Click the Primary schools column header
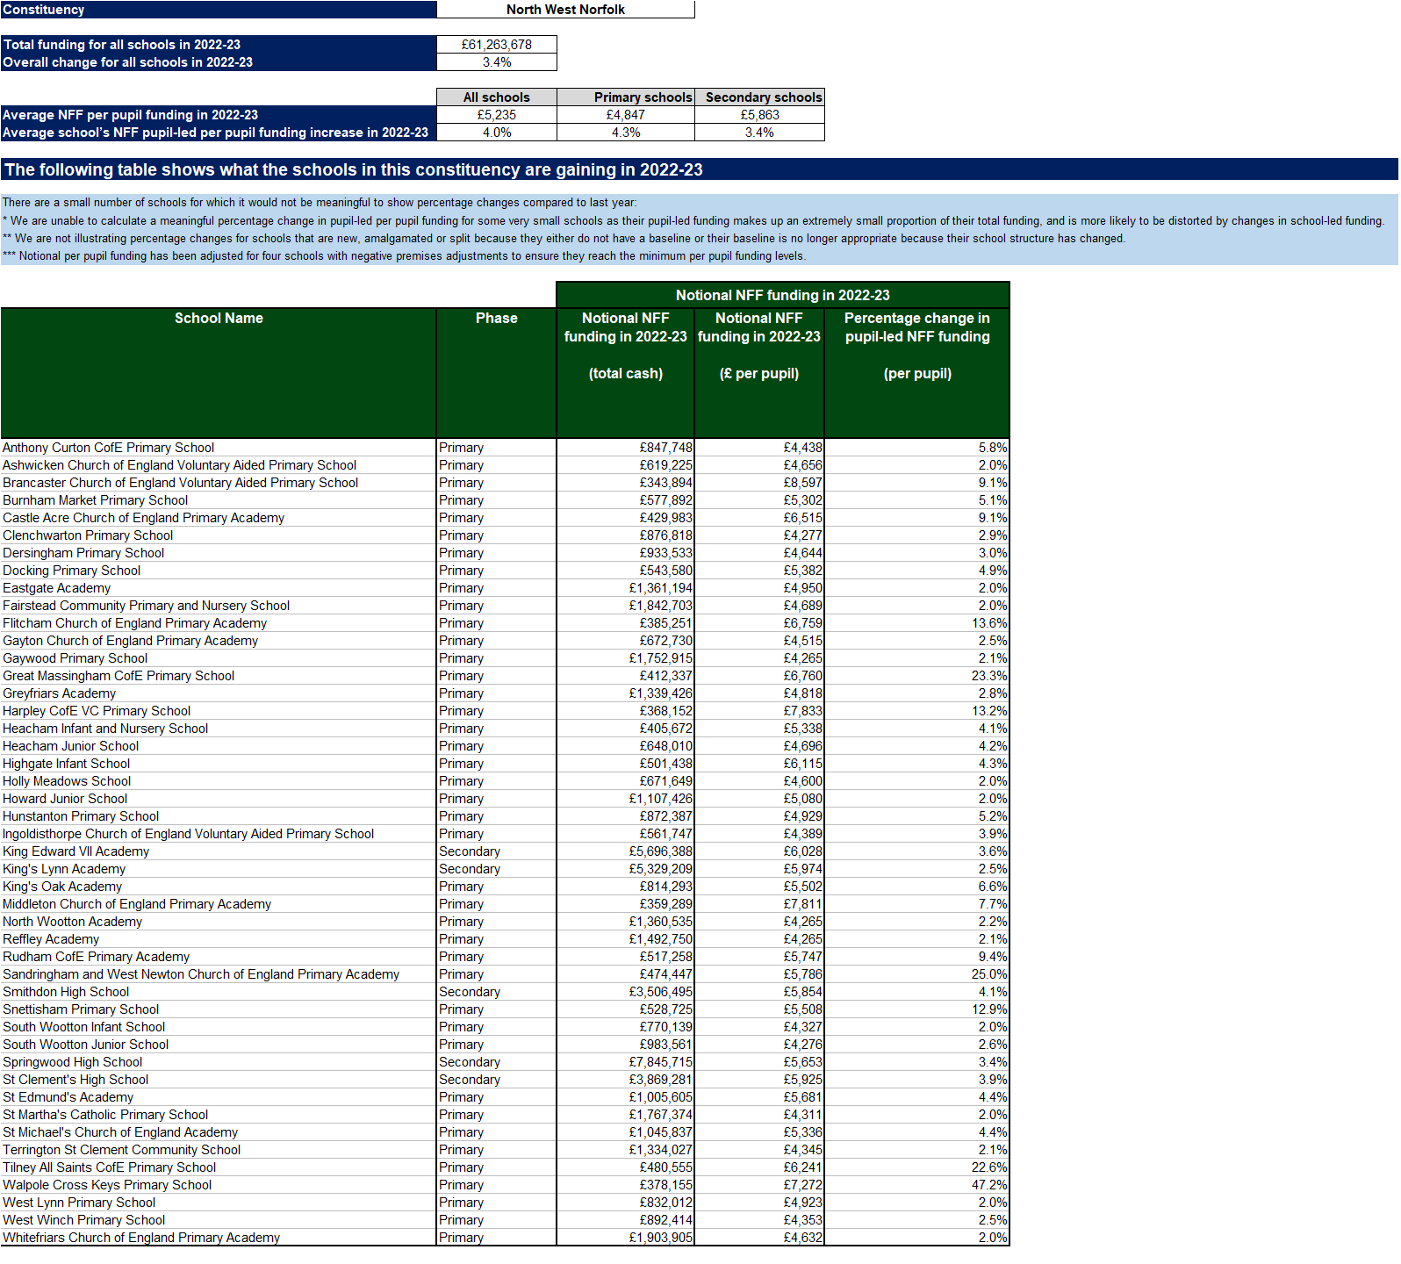Viewport: 1401px width, 1264px height. [x=626, y=97]
